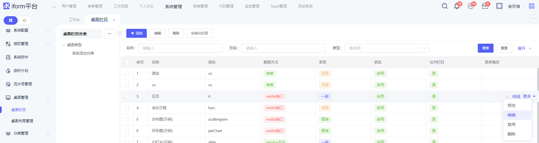Click the 添加 button

[x=136, y=33]
